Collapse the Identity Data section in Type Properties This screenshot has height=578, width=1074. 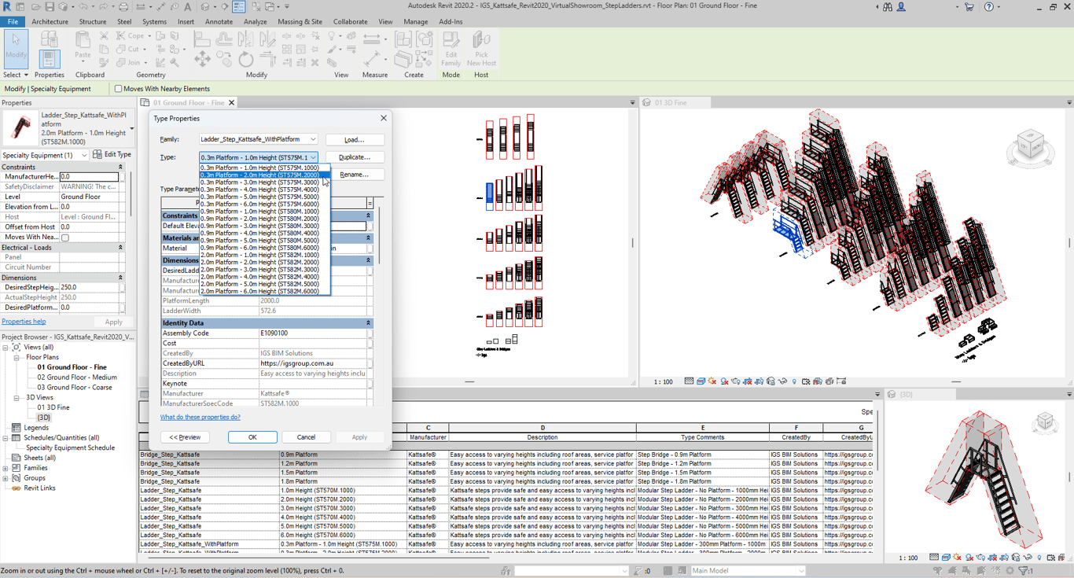[368, 323]
